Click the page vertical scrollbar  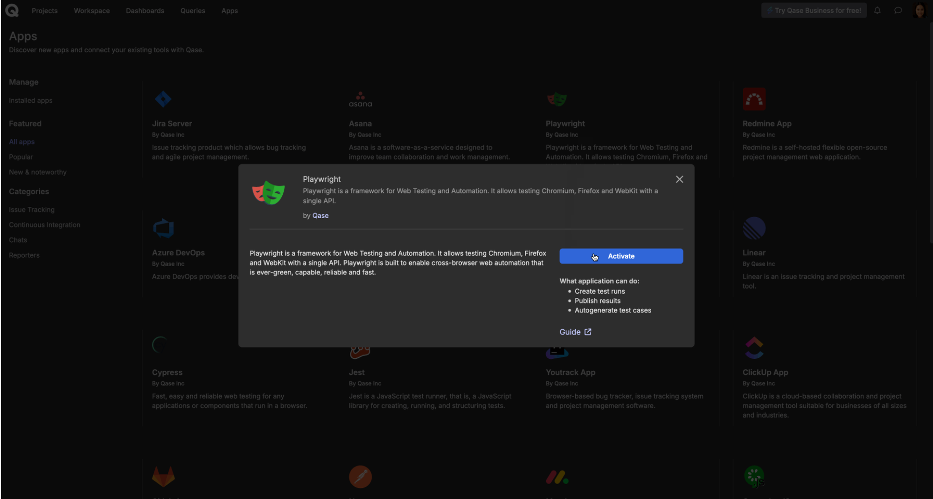(x=931, y=133)
